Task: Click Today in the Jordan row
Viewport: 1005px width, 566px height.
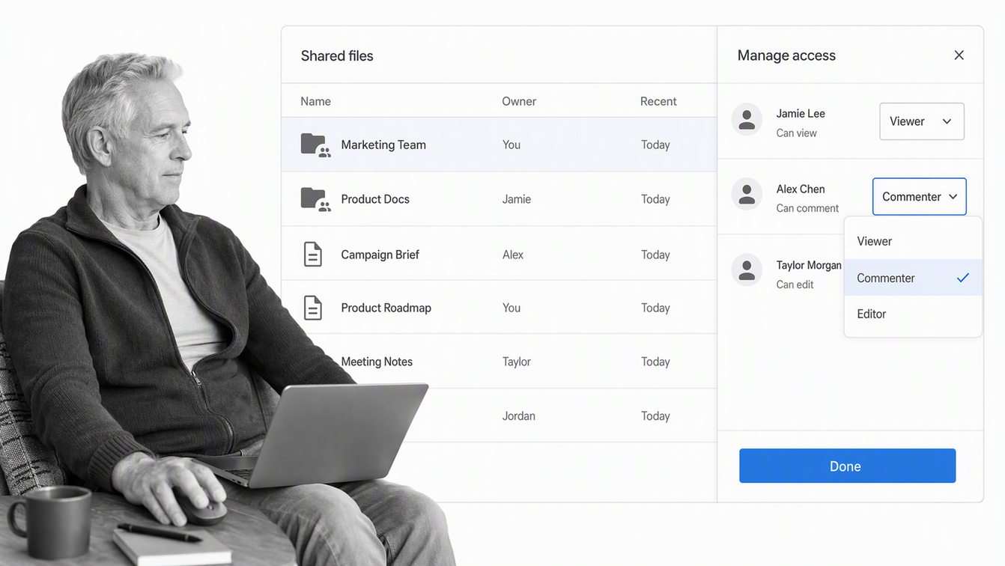Action: (x=655, y=416)
